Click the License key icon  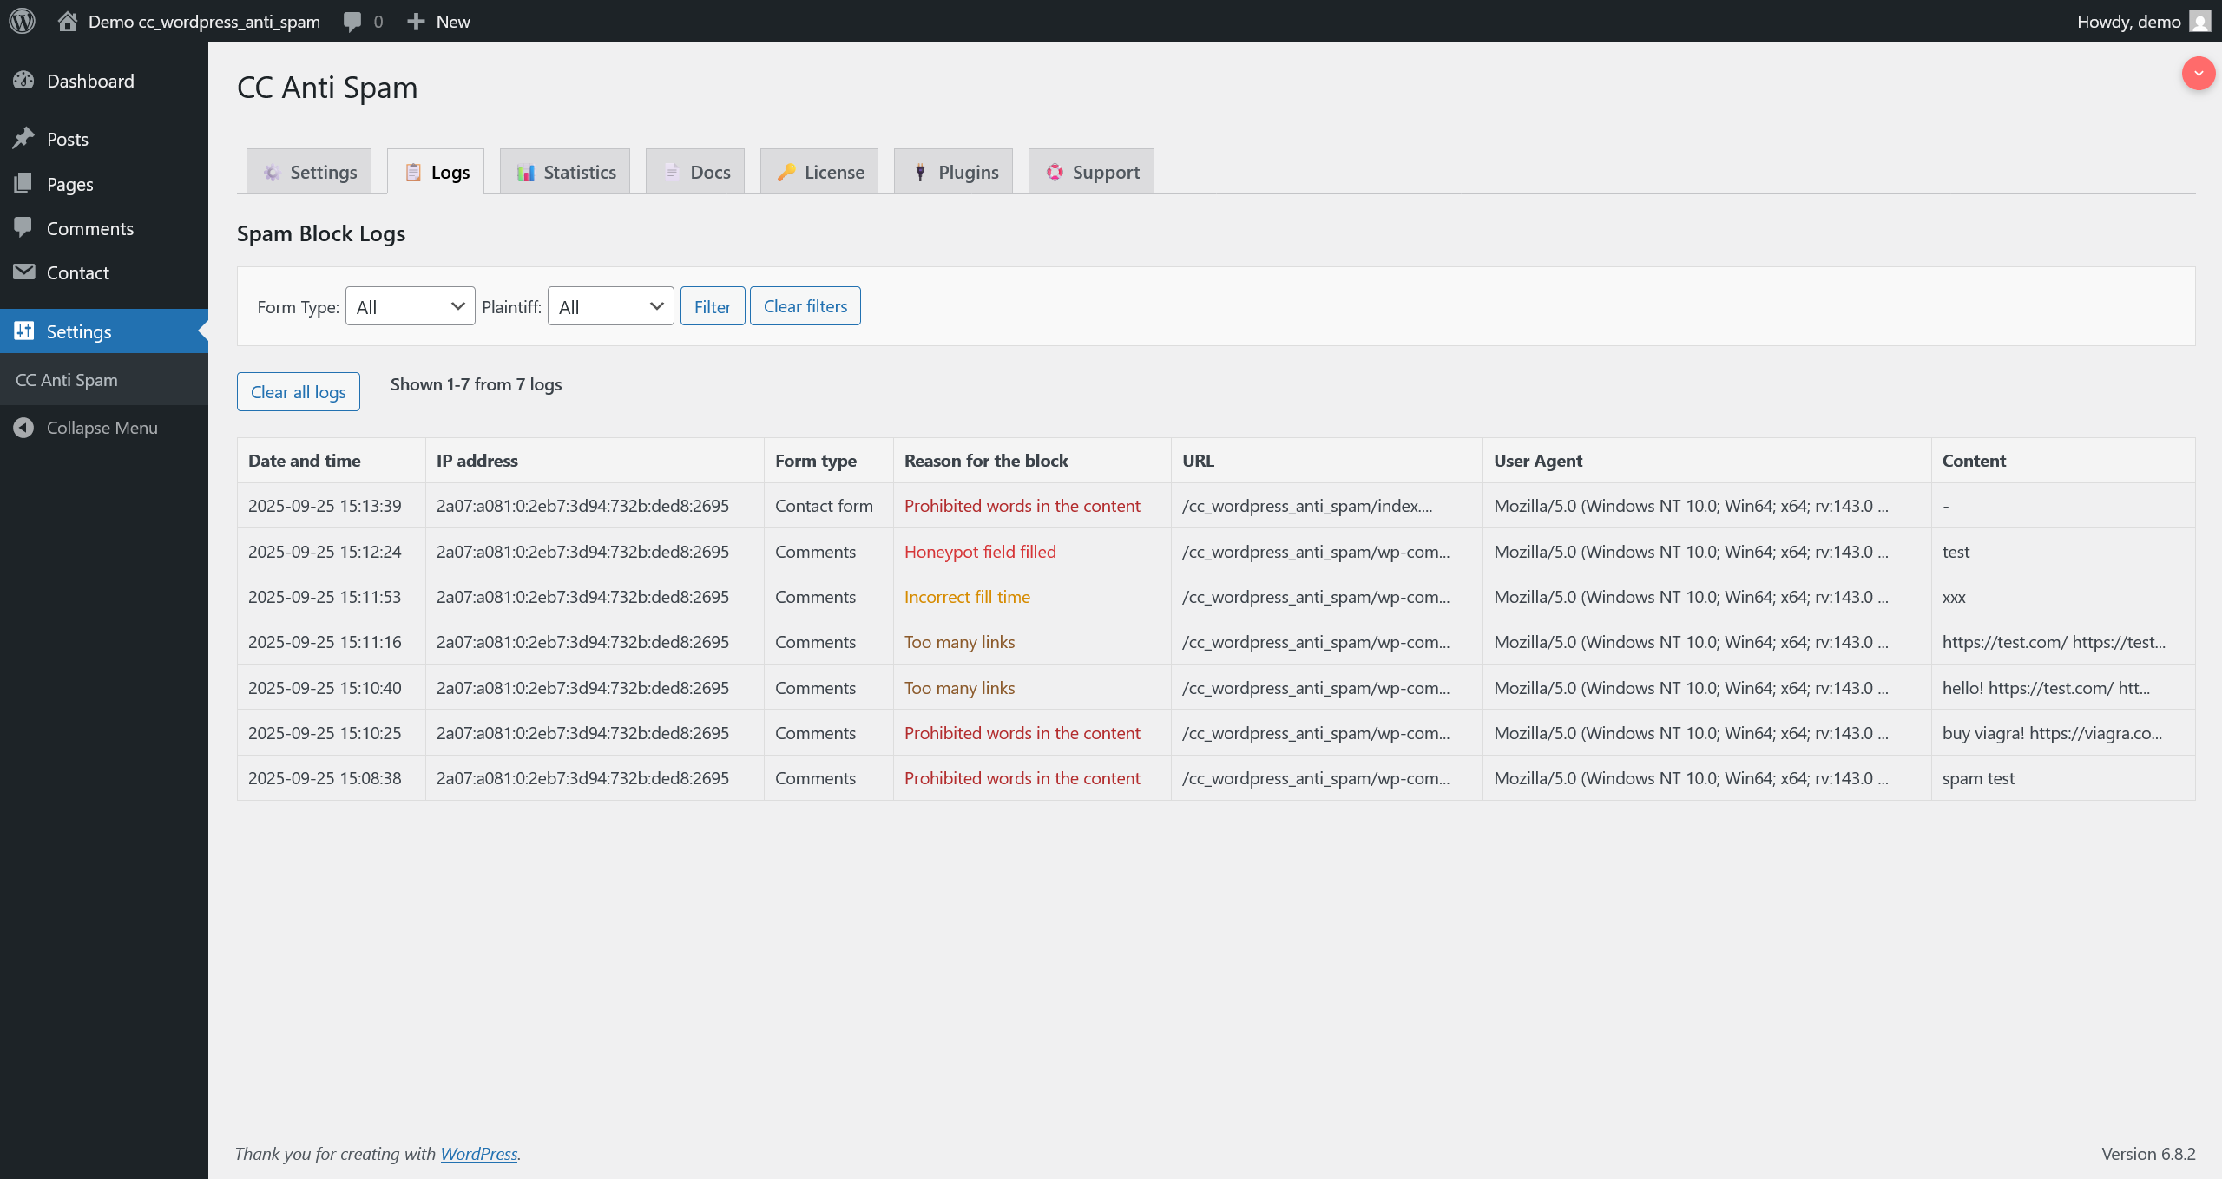[x=786, y=172]
